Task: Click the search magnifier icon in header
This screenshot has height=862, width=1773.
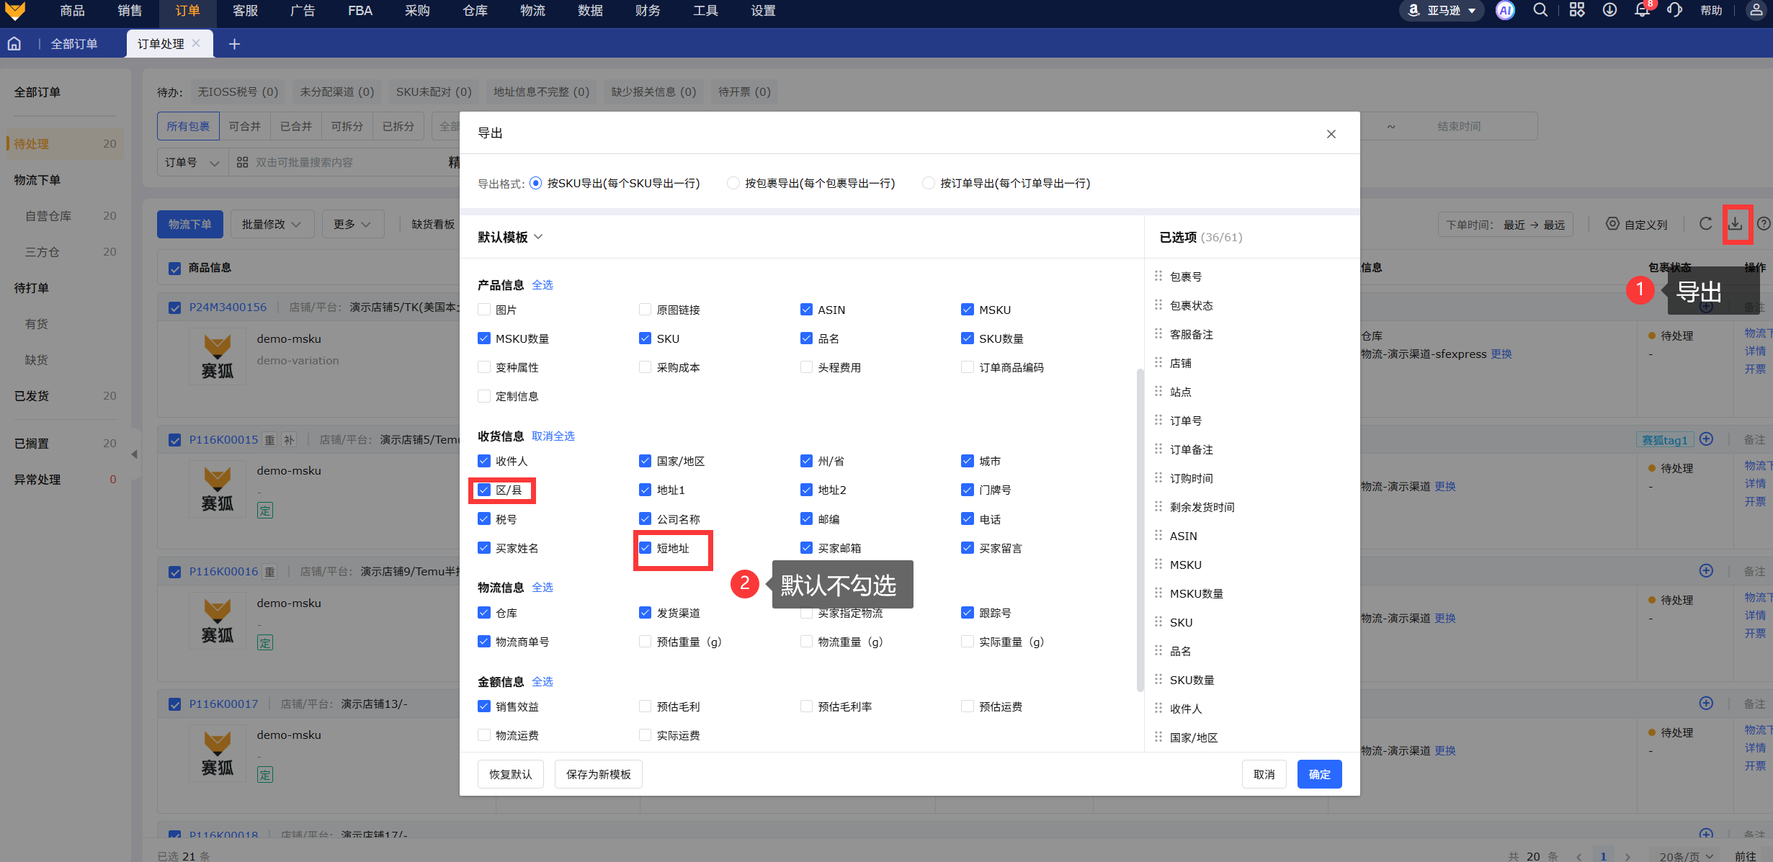Action: pyautogui.click(x=1540, y=10)
